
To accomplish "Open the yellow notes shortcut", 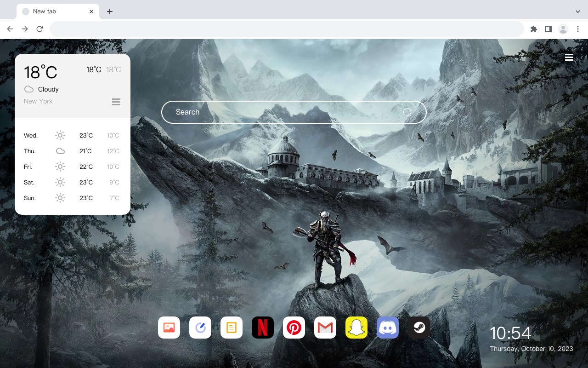I will (x=232, y=328).
